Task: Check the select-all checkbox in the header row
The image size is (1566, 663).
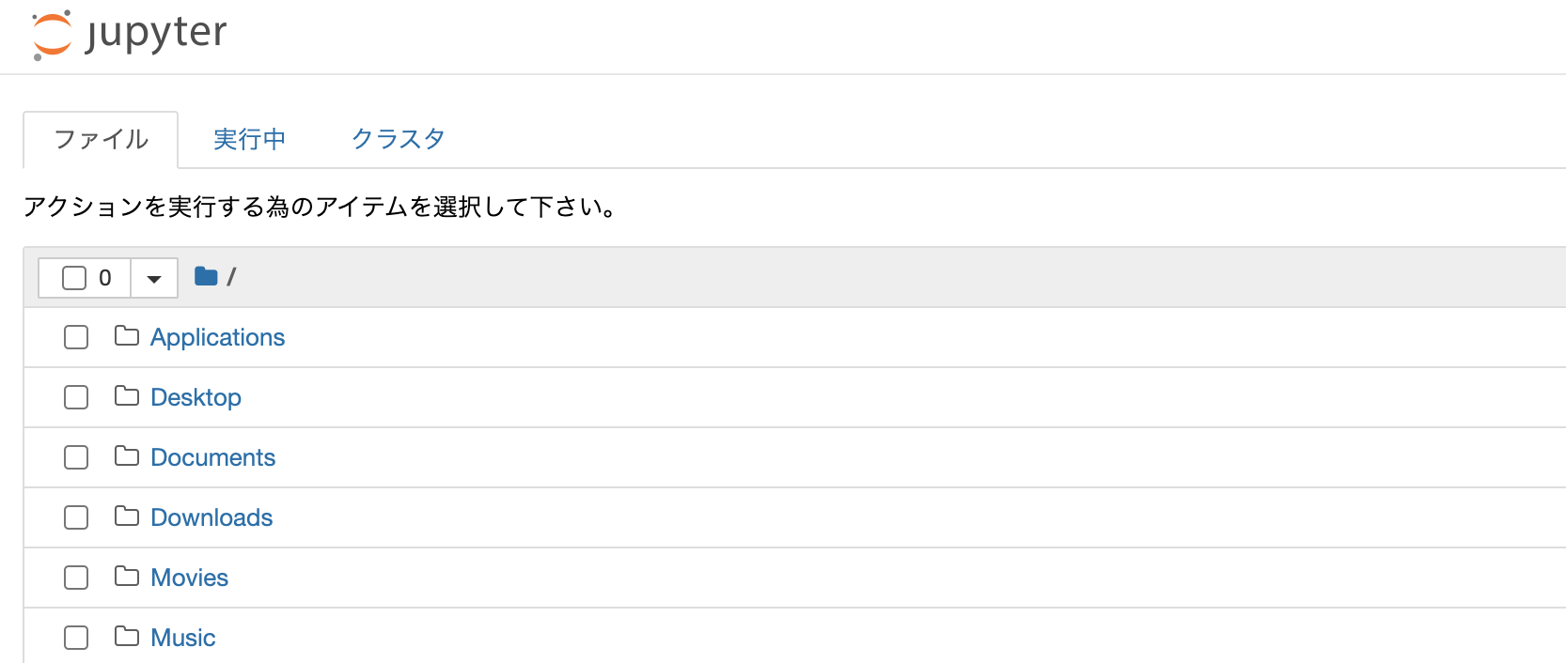Action: (x=73, y=277)
